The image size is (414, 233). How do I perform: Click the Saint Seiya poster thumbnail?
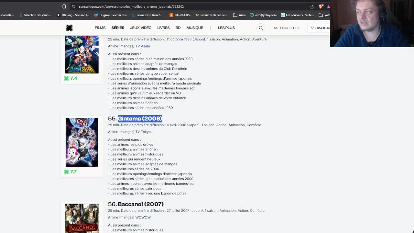pos(82,55)
